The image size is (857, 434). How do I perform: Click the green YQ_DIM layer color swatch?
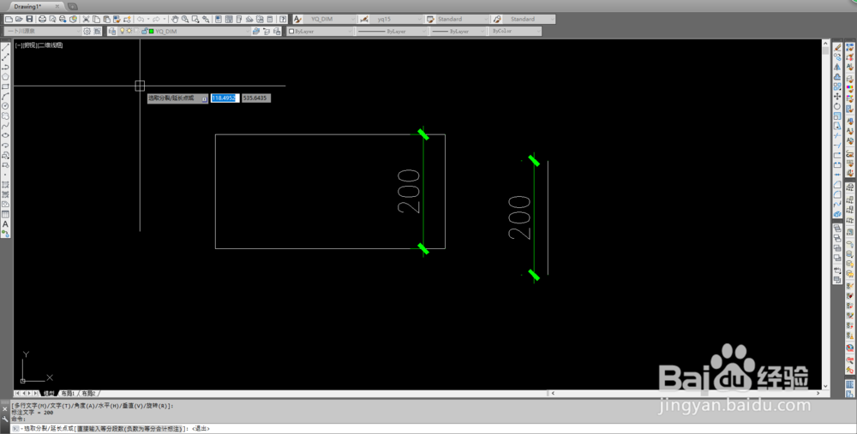(152, 31)
